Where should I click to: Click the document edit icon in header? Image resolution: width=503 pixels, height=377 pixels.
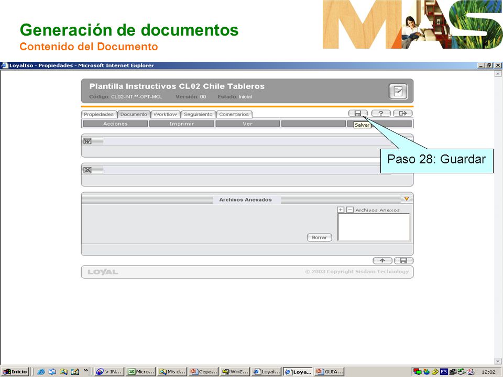398,91
